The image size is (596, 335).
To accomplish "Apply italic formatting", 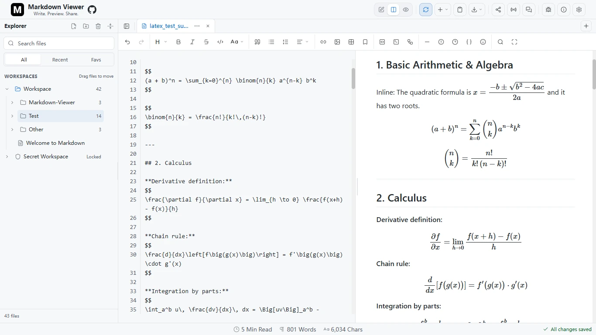I will (192, 42).
